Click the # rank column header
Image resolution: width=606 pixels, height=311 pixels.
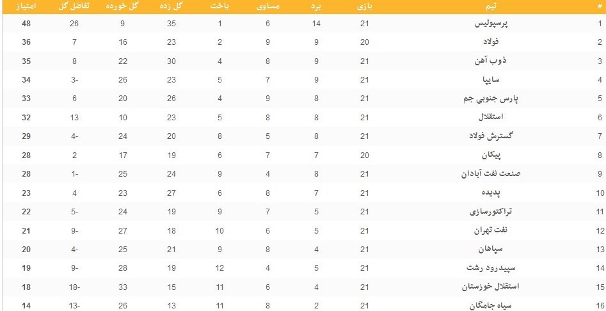click(x=599, y=8)
